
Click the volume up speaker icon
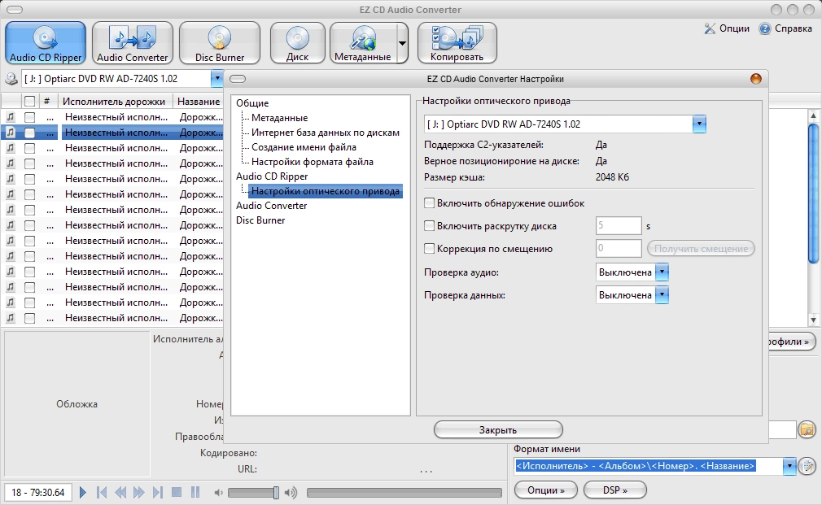(291, 493)
